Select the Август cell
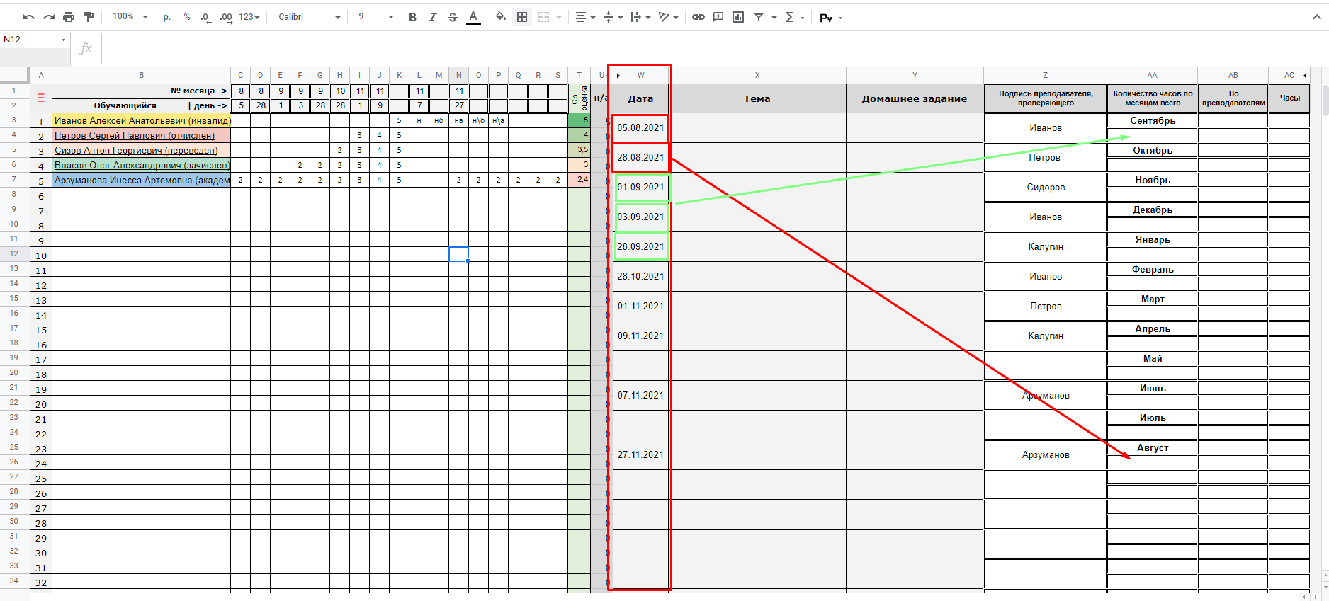 (1153, 447)
